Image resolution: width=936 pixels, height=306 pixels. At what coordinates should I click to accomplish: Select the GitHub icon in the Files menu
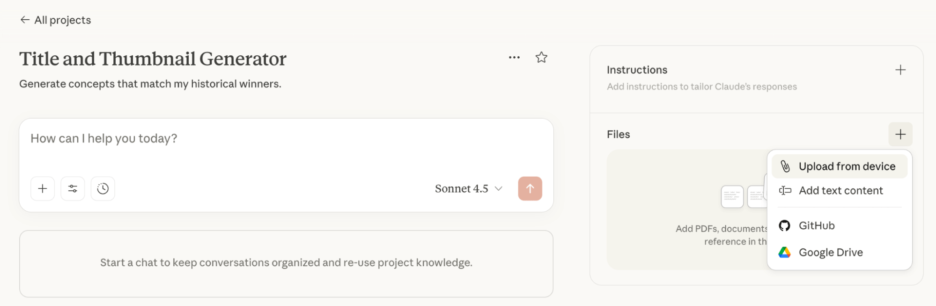[x=785, y=225]
